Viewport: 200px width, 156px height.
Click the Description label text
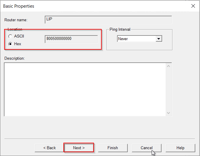point(15,58)
